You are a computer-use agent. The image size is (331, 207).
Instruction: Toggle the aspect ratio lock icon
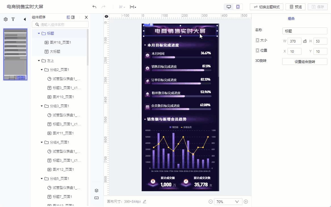[305, 41]
